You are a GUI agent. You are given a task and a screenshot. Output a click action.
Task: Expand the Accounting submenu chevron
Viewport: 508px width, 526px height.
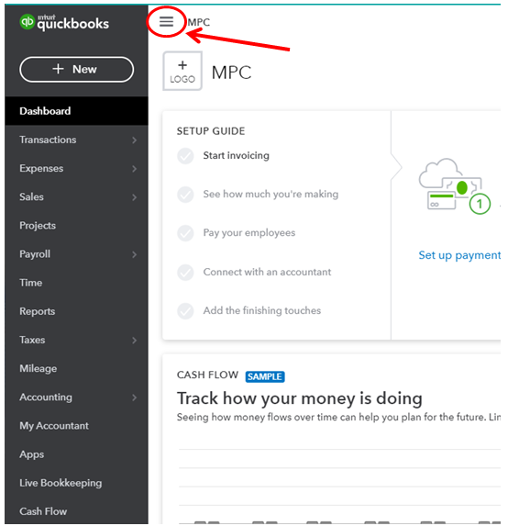(x=135, y=397)
